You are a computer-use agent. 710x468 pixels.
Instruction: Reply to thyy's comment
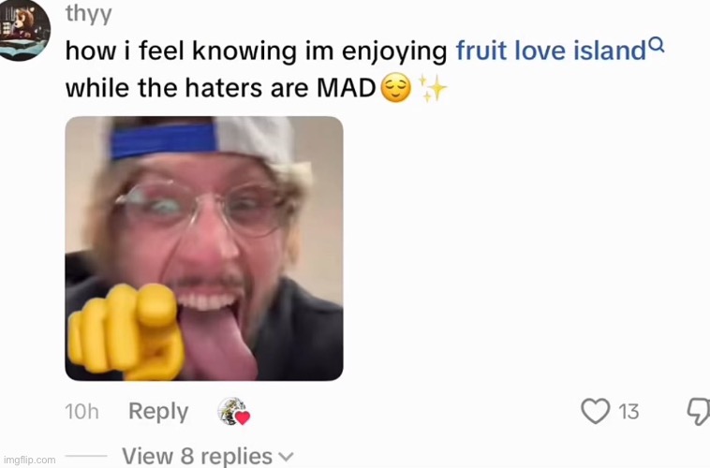(158, 412)
